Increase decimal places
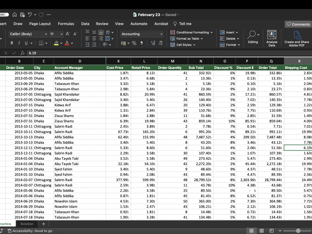This screenshot has width=312, height=234. [153, 43]
